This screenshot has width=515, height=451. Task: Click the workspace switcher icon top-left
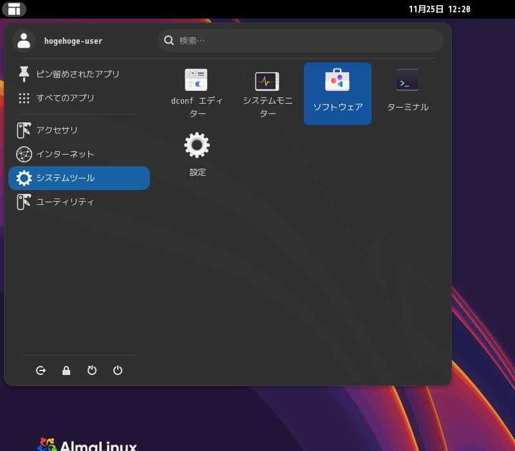coord(13,9)
